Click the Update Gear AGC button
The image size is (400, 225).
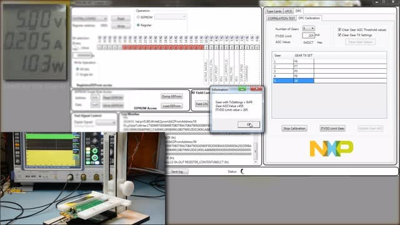(370, 128)
